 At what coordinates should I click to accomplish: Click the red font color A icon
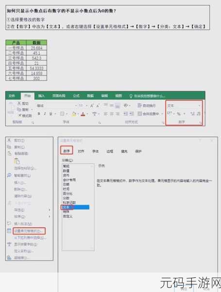click(83, 114)
